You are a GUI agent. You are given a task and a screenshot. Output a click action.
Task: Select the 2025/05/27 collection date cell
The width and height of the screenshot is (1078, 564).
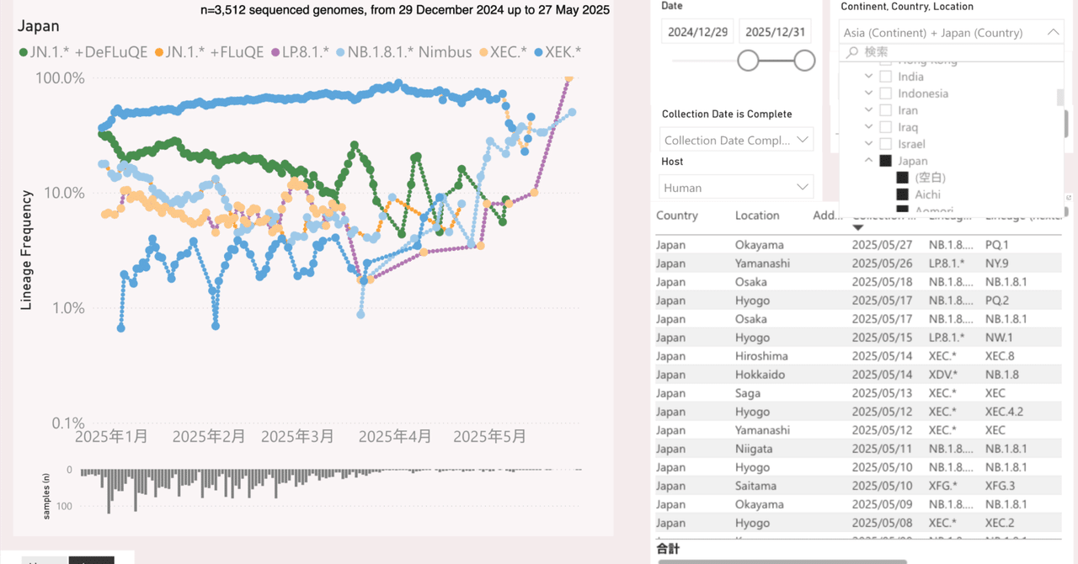(x=882, y=245)
